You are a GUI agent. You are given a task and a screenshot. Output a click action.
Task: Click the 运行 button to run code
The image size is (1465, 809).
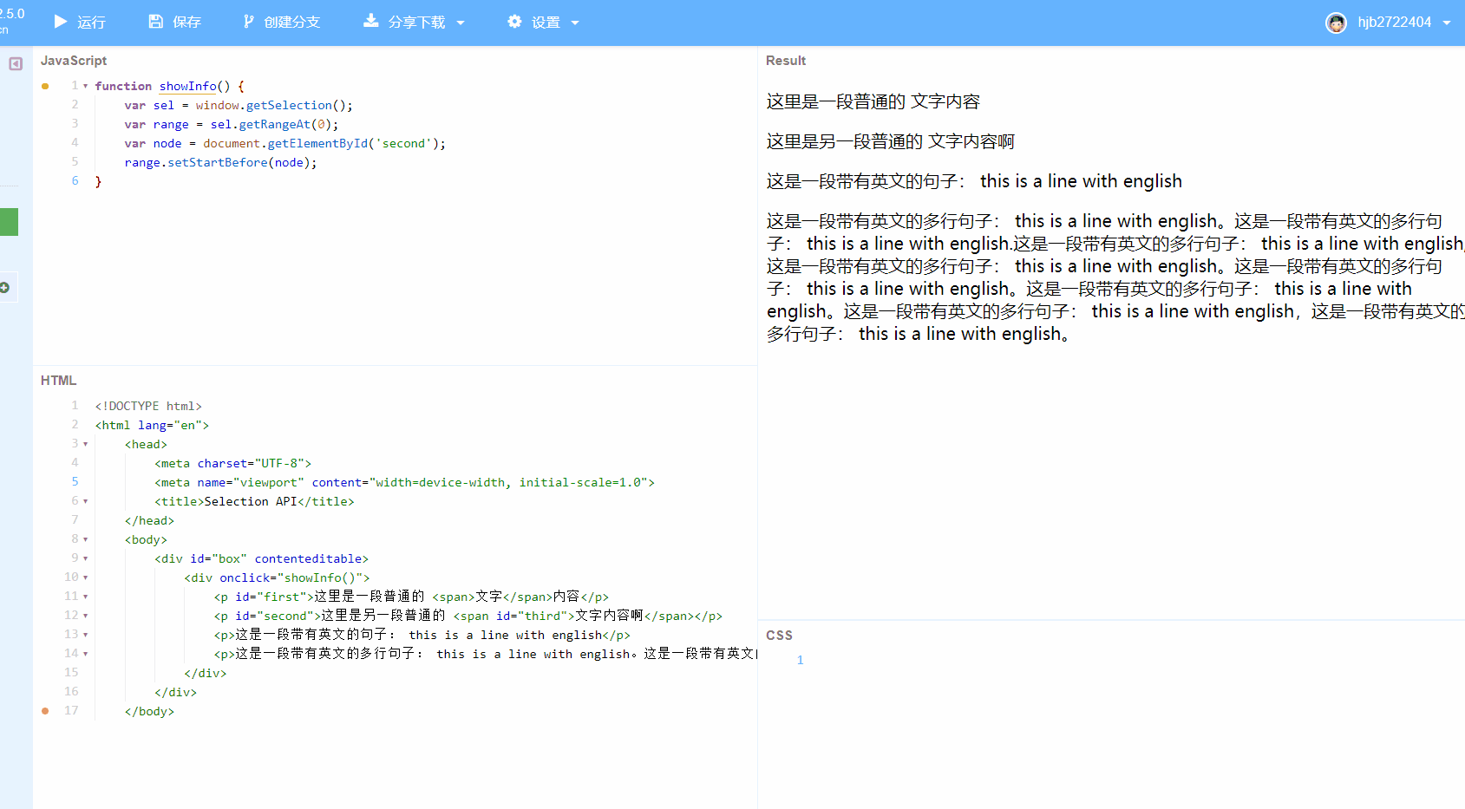(x=91, y=22)
